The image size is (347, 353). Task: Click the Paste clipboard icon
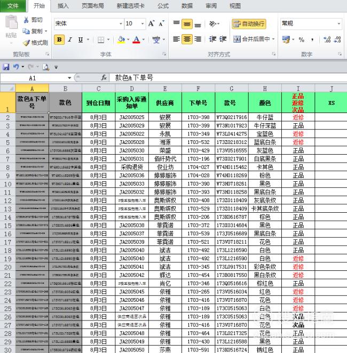pos(11,22)
